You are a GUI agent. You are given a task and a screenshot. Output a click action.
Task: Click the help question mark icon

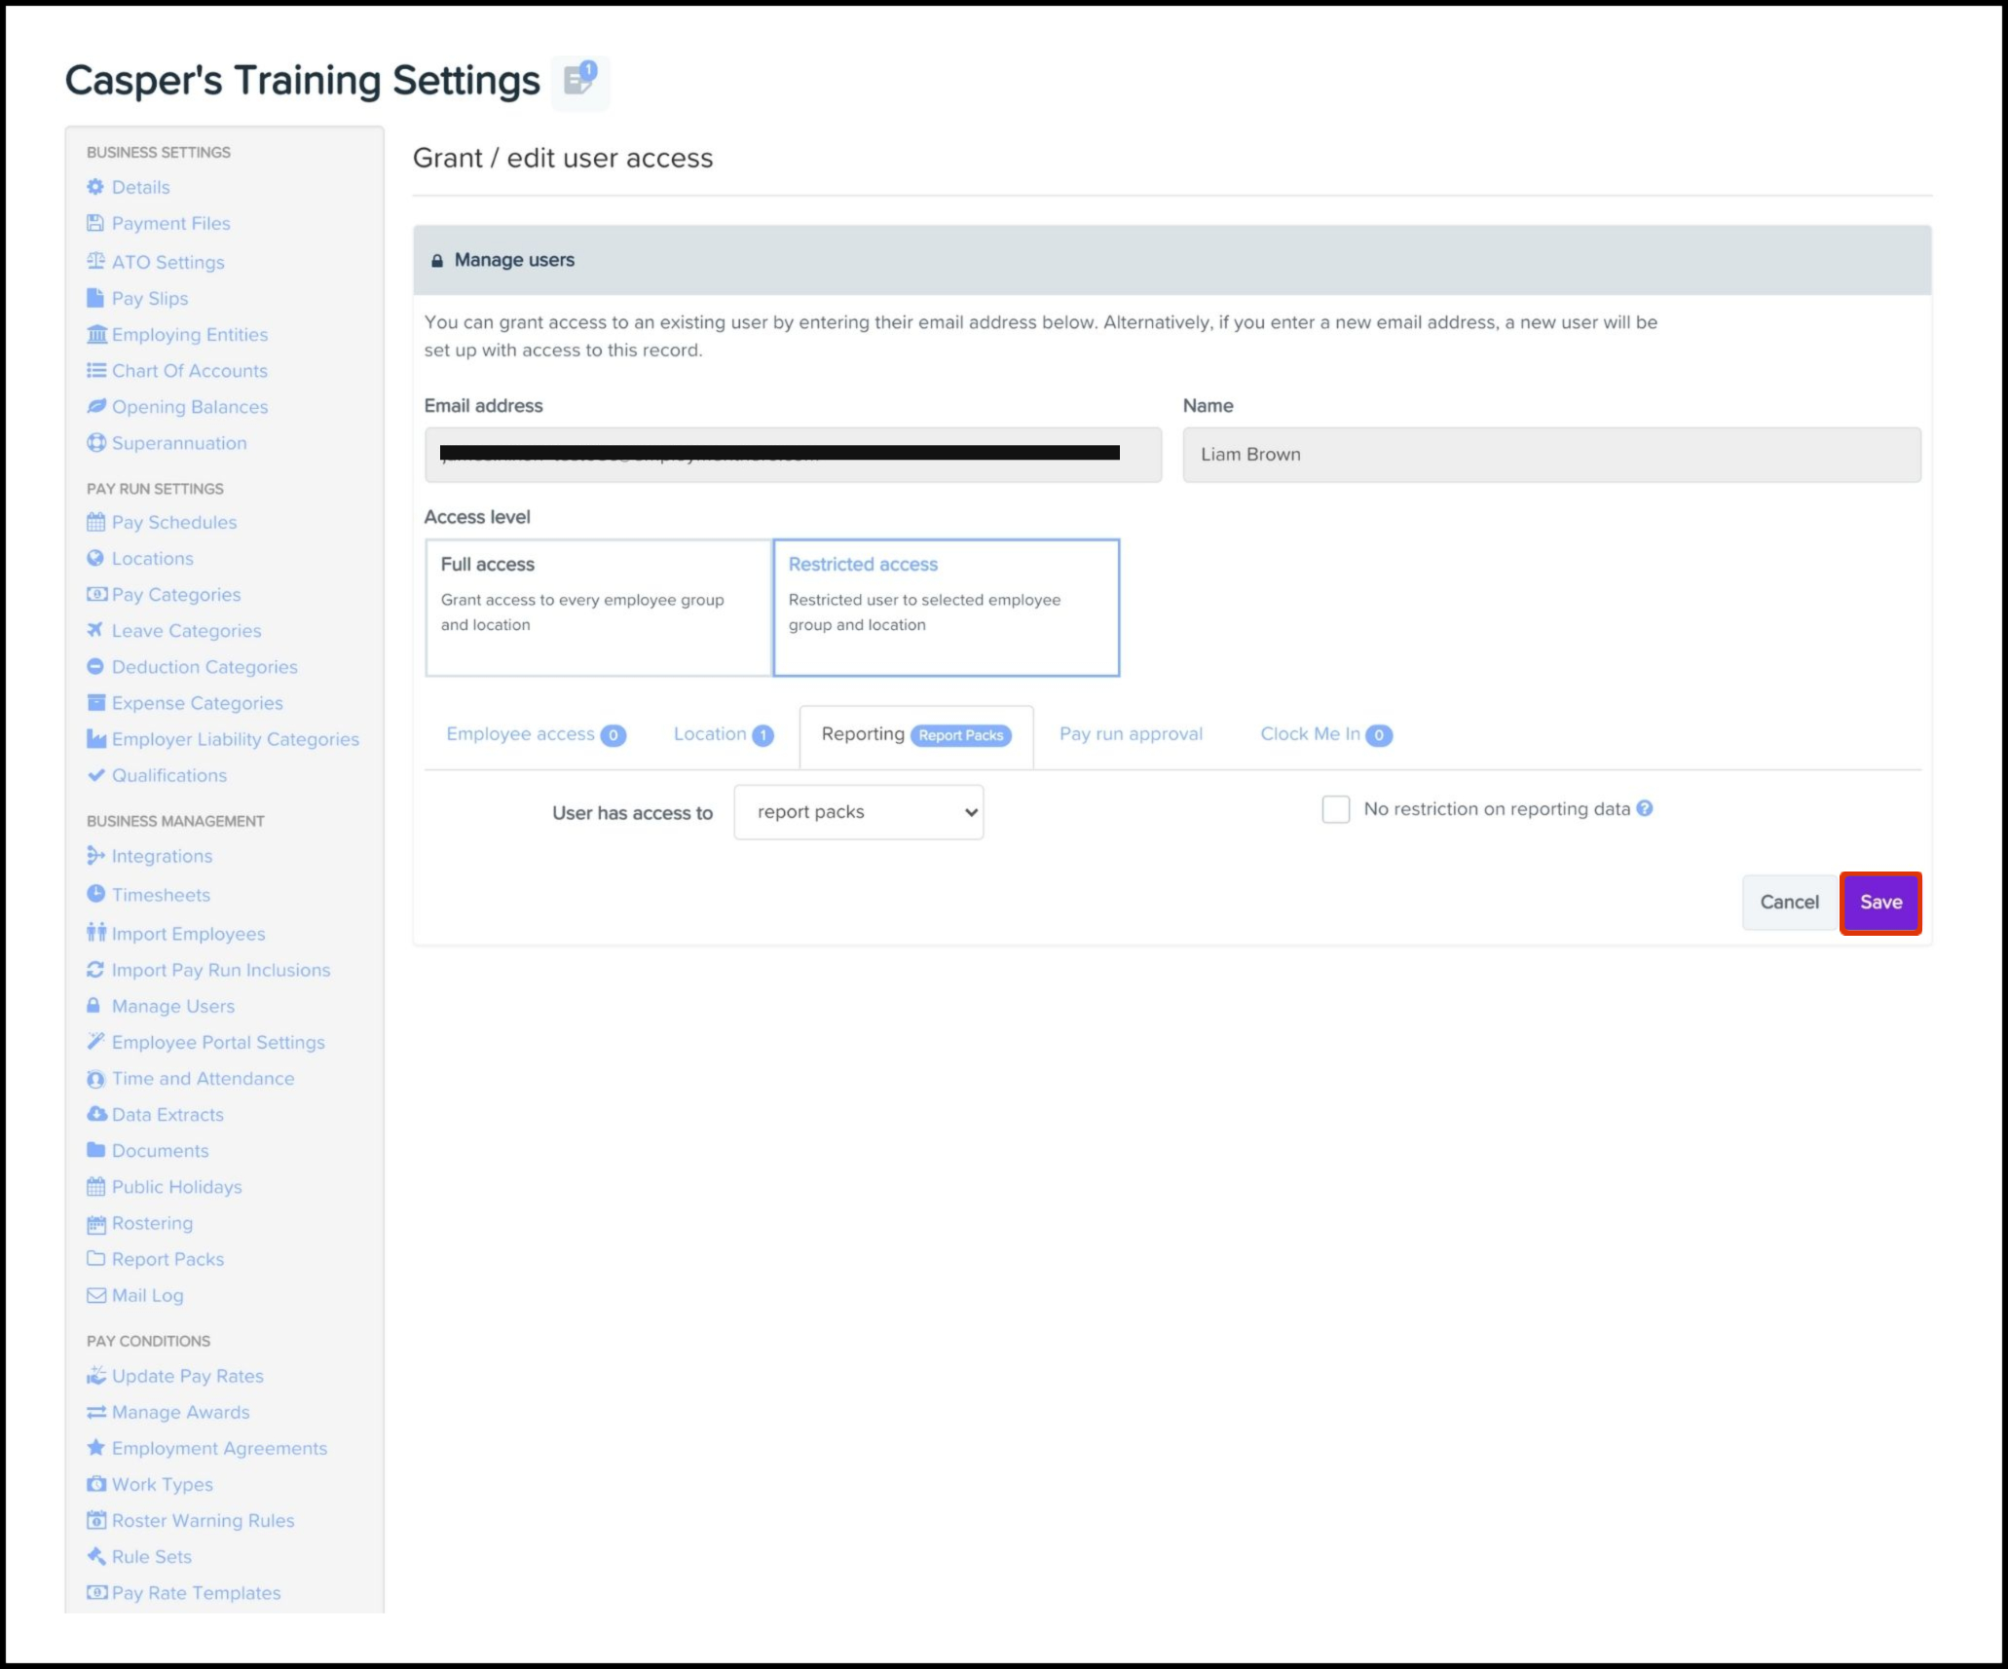[1645, 808]
